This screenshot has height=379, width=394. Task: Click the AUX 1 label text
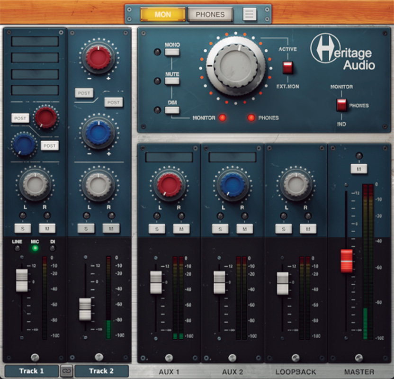tap(169, 372)
